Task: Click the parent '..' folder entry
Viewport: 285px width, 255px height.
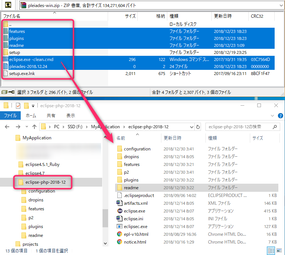Action: click(x=139, y=24)
